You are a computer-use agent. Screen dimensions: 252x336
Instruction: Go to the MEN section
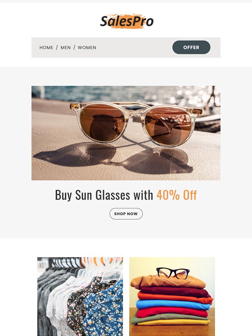66,48
